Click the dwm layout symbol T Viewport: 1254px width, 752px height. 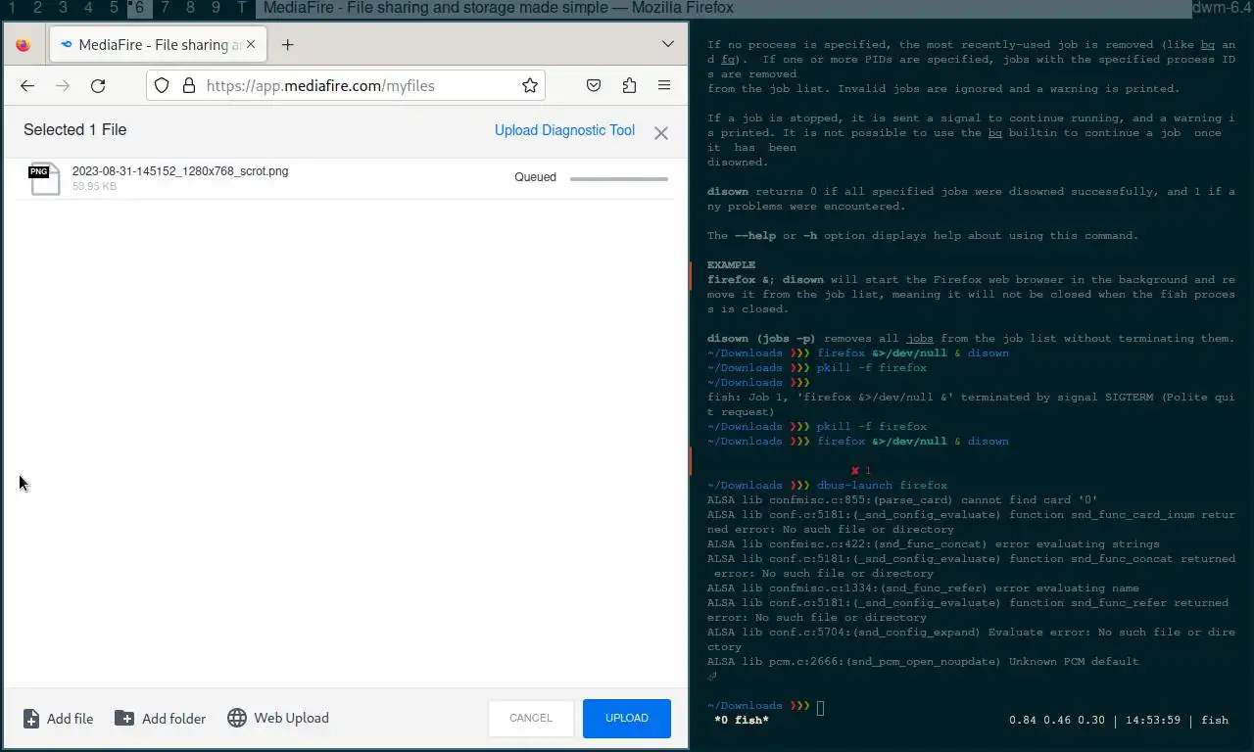coord(242,8)
